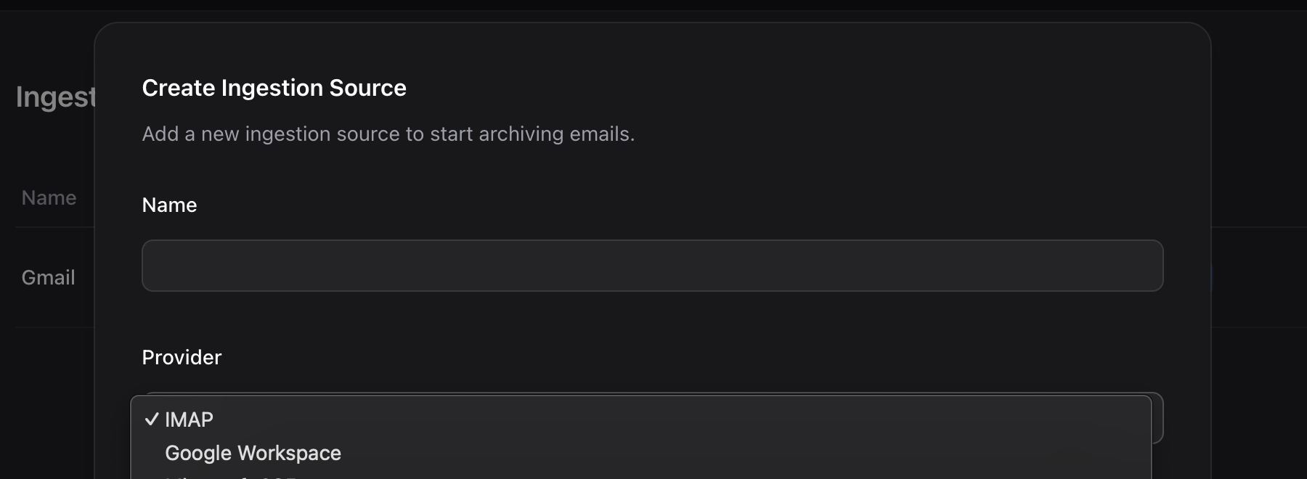The height and width of the screenshot is (479, 1307).
Task: Pick the partially visible third provider option
Action: click(x=232, y=475)
